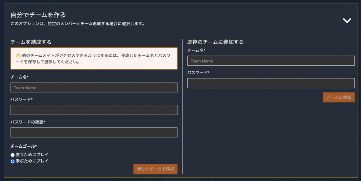361x181 pixels.
Task: Click the 既存のチームに参加する heading
Action: point(215,42)
